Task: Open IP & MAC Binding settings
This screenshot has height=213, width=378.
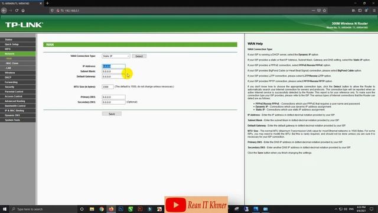Action: (18, 111)
